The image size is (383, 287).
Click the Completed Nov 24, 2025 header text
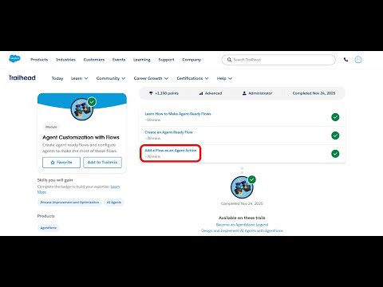(x=314, y=93)
